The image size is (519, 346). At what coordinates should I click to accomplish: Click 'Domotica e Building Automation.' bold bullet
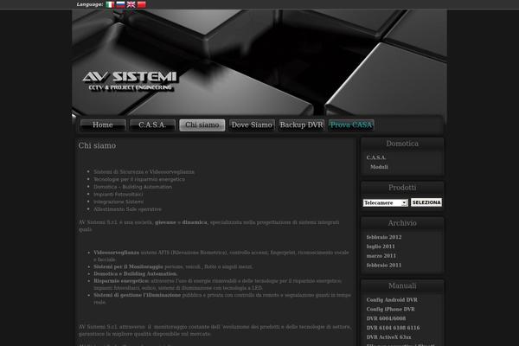tap(136, 273)
